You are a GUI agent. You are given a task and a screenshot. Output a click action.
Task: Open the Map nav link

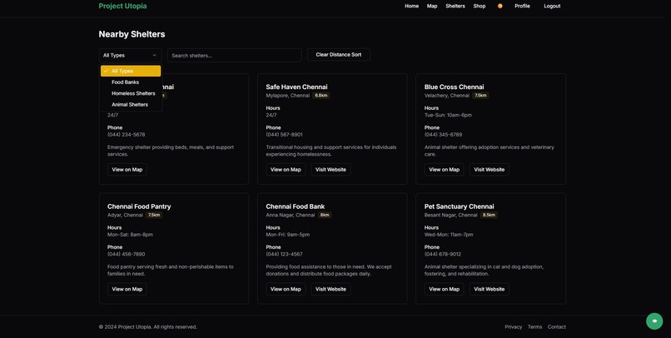(x=432, y=6)
